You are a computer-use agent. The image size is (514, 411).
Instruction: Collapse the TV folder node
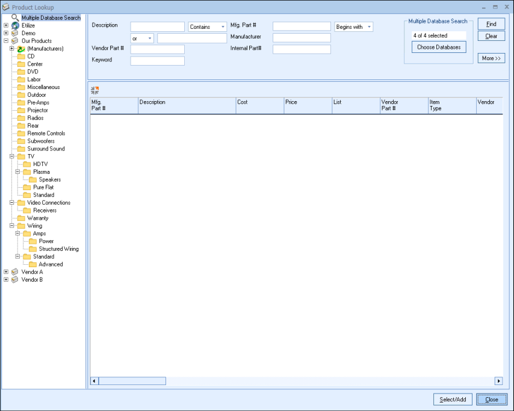[12, 156]
